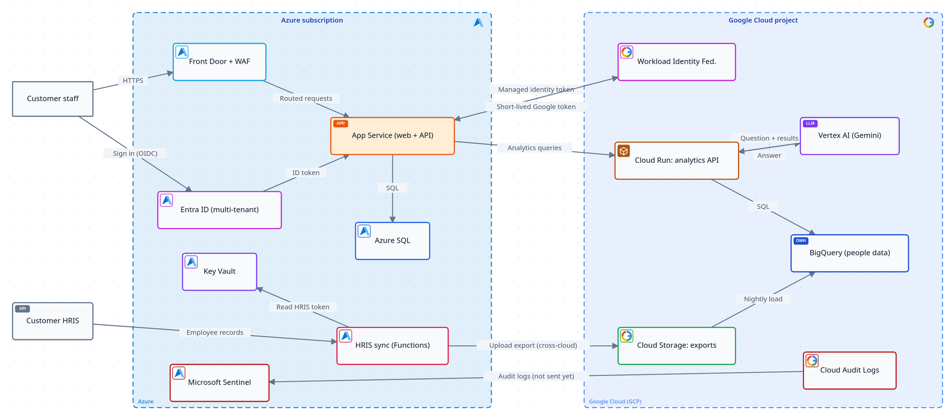Select the Vertex AI (Gemini) node
949x420 pixels.
tap(850, 136)
